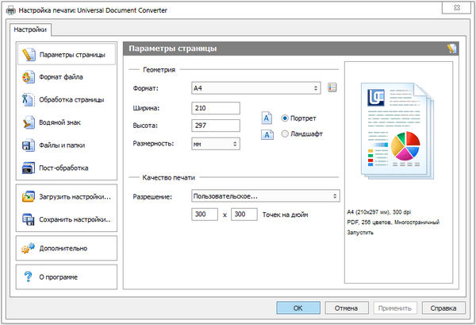Click the Сохранить настройки disk icon
The image size is (476, 325).
(x=29, y=219)
